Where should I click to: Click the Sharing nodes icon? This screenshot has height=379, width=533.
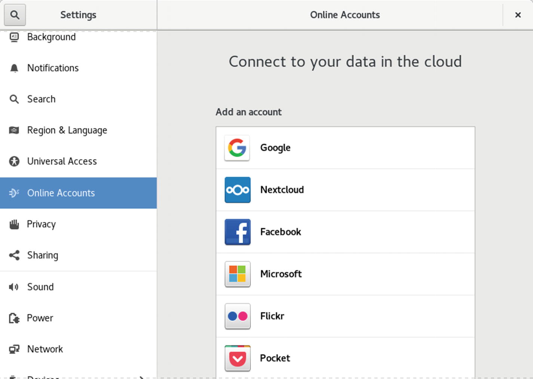(x=14, y=255)
